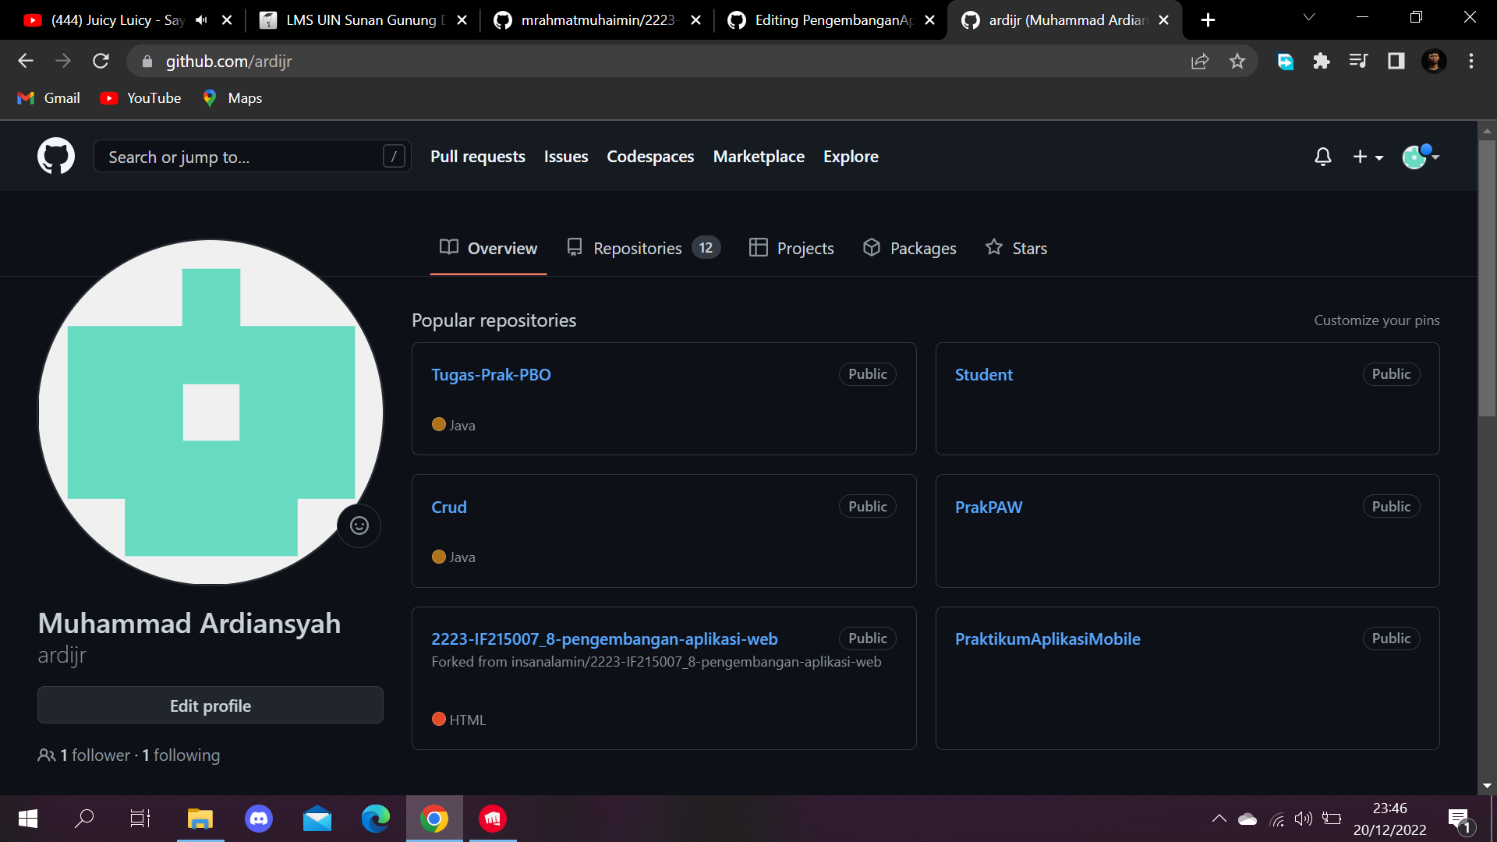Screen dimensions: 1497x842
Task: Reload the page in Chrome
Action: tap(101, 61)
